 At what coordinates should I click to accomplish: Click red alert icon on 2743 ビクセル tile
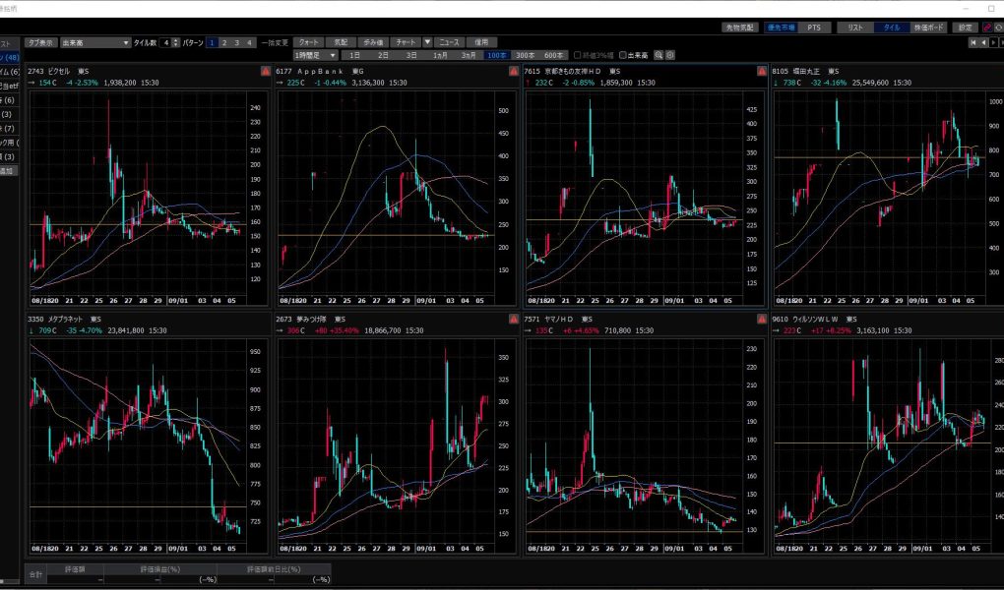[266, 72]
